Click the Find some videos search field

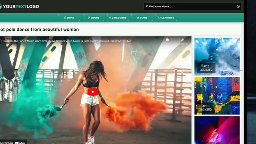click(192, 6)
